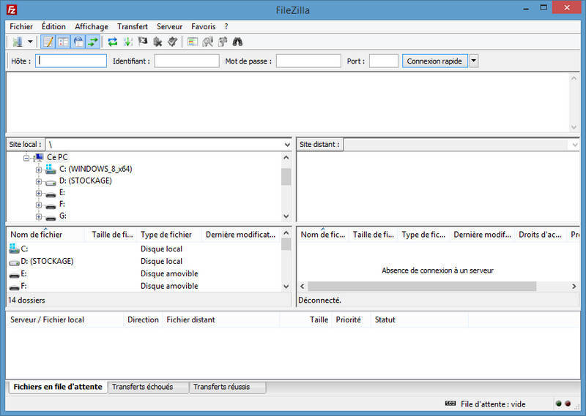
Task: Open the Affichage menu
Action: [x=92, y=26]
